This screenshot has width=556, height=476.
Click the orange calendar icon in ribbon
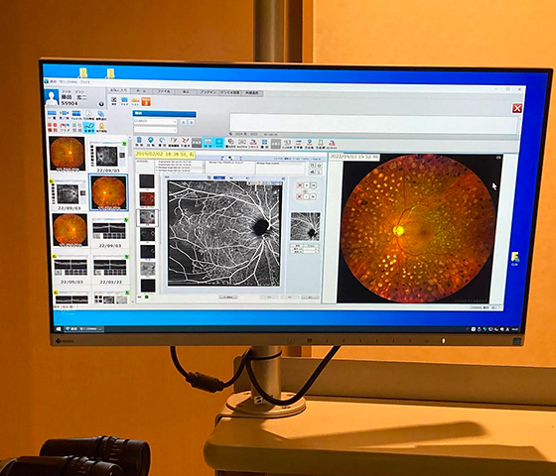(x=146, y=101)
